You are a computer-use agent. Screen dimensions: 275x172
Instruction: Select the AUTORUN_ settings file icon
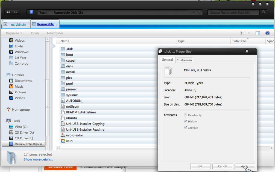point(63,101)
